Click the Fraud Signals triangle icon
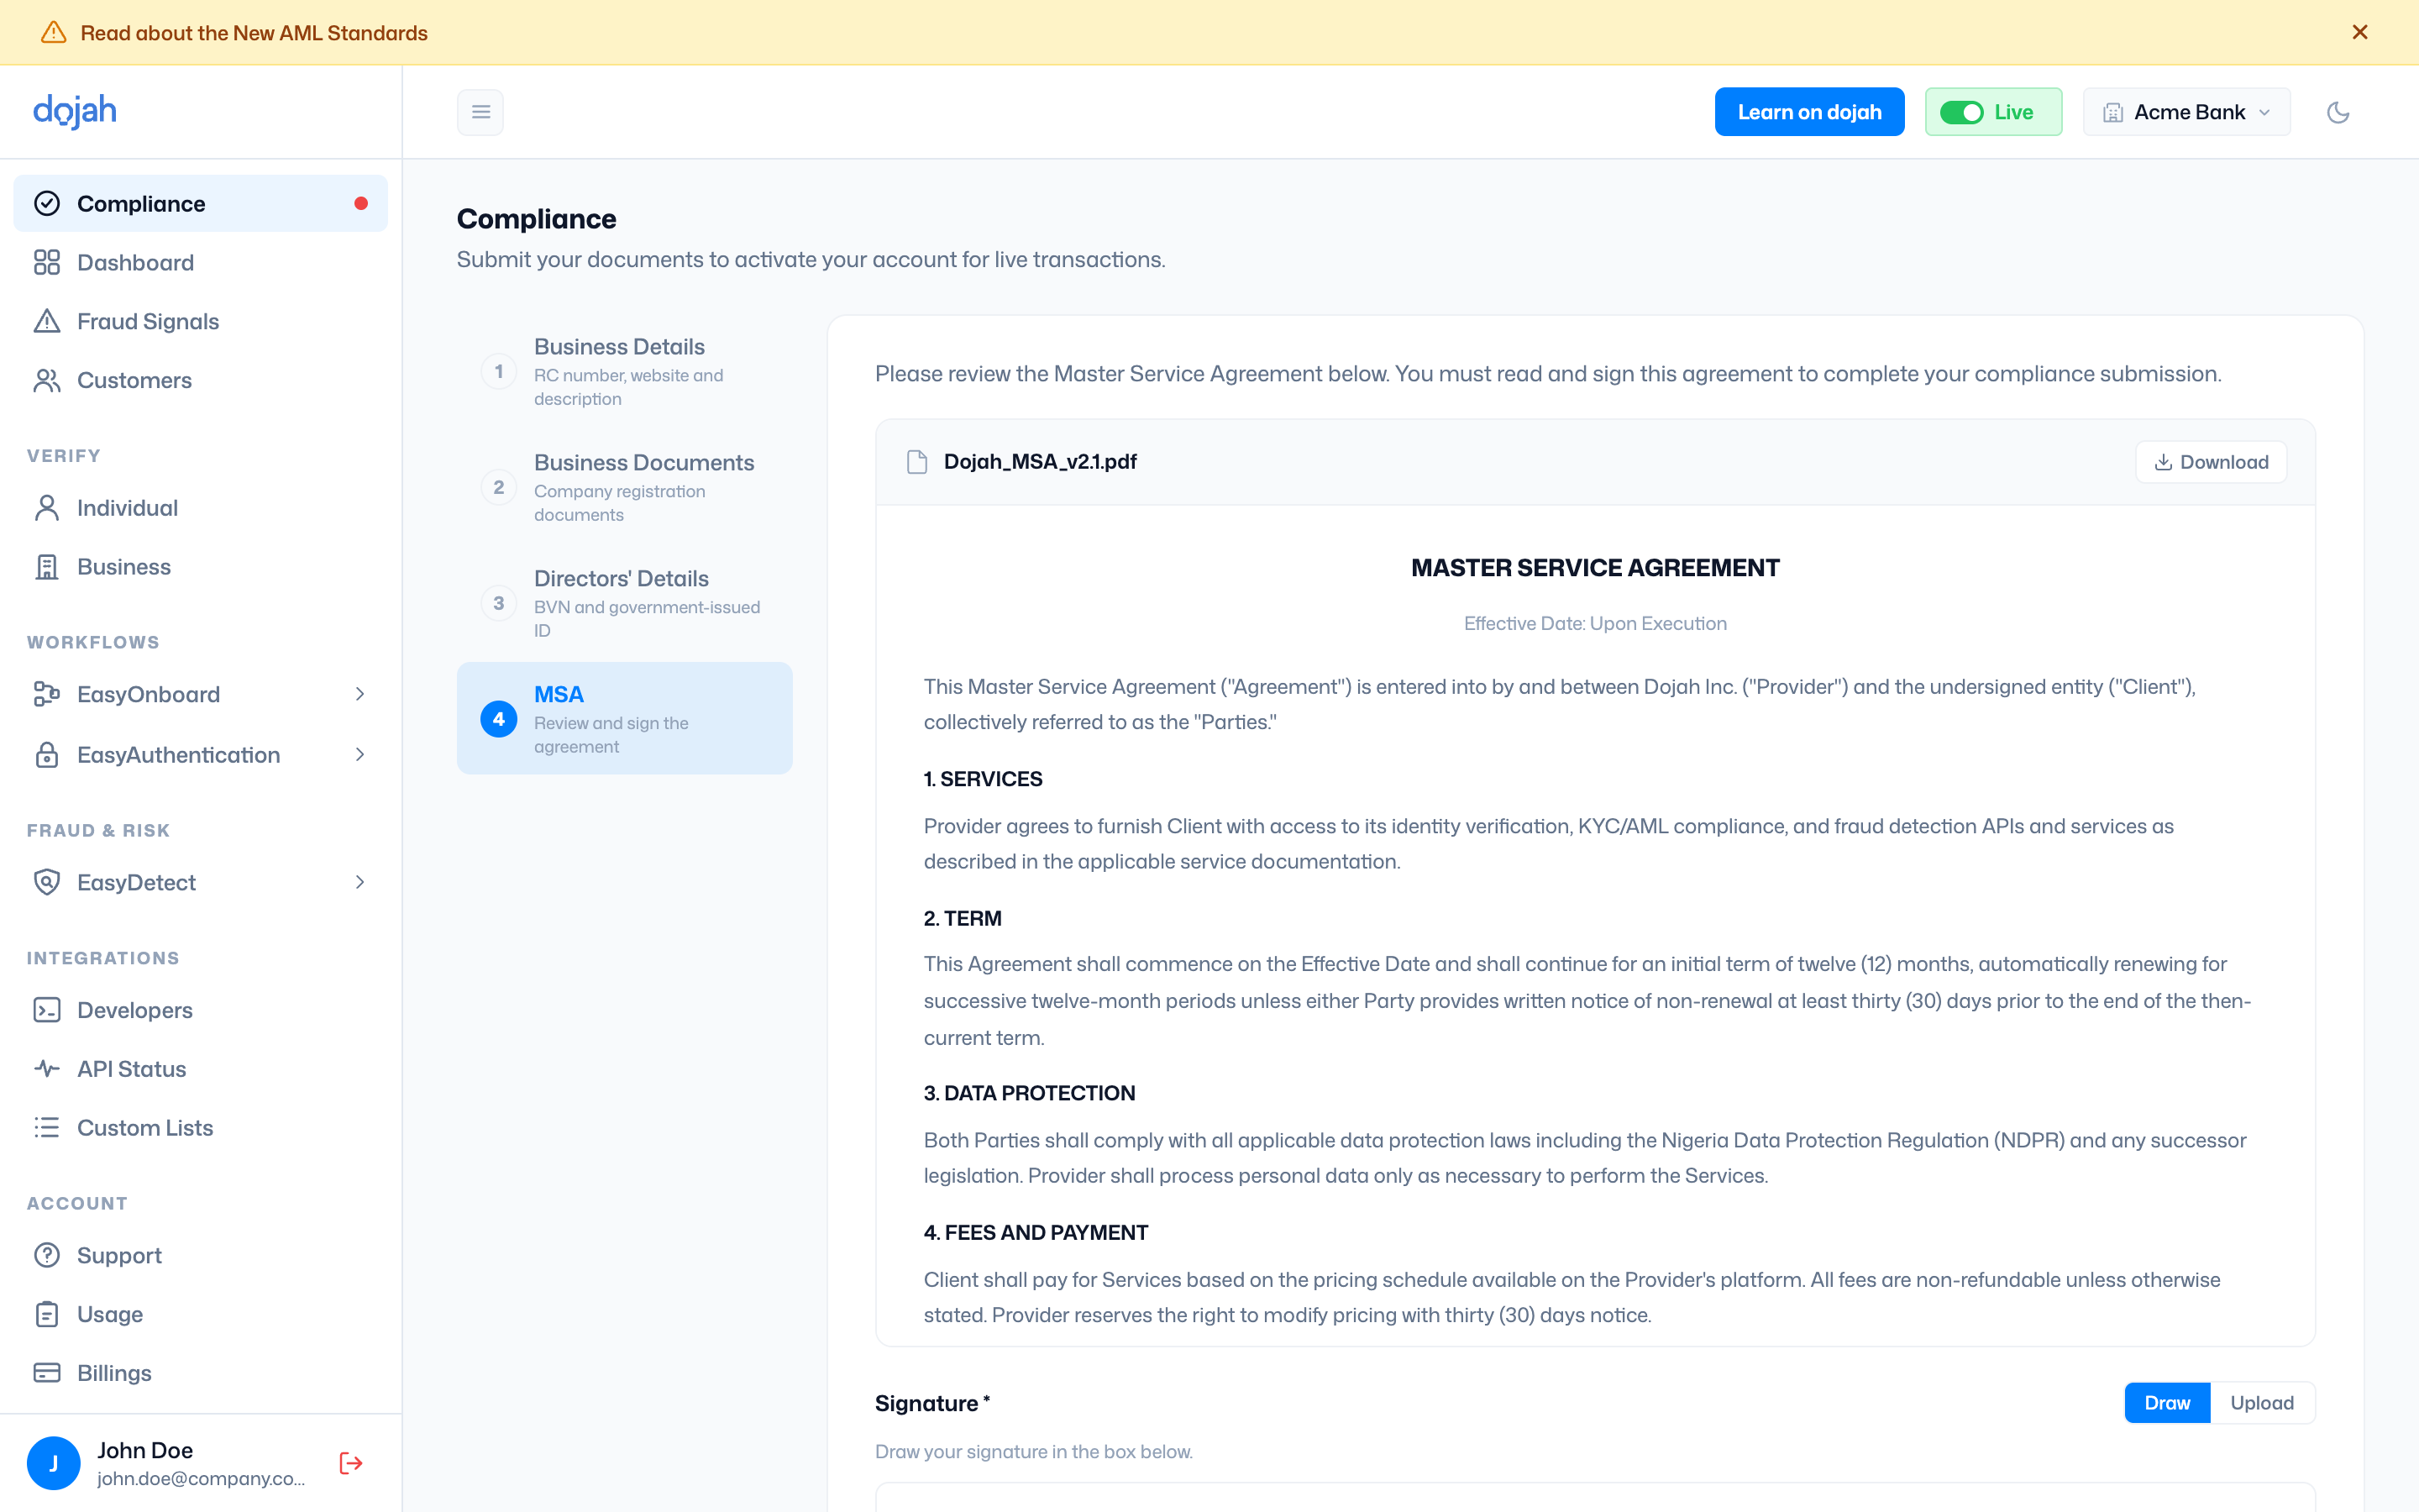Image resolution: width=2419 pixels, height=1512 pixels. pos(47,321)
